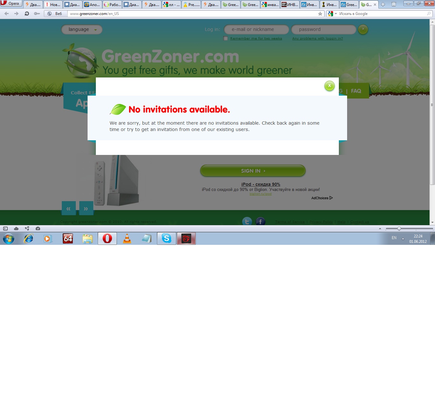Switch to the Ano... tab
The width and height of the screenshot is (435, 409).
[92, 4]
